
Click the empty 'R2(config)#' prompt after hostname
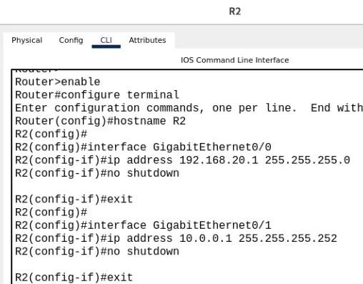tap(51, 134)
